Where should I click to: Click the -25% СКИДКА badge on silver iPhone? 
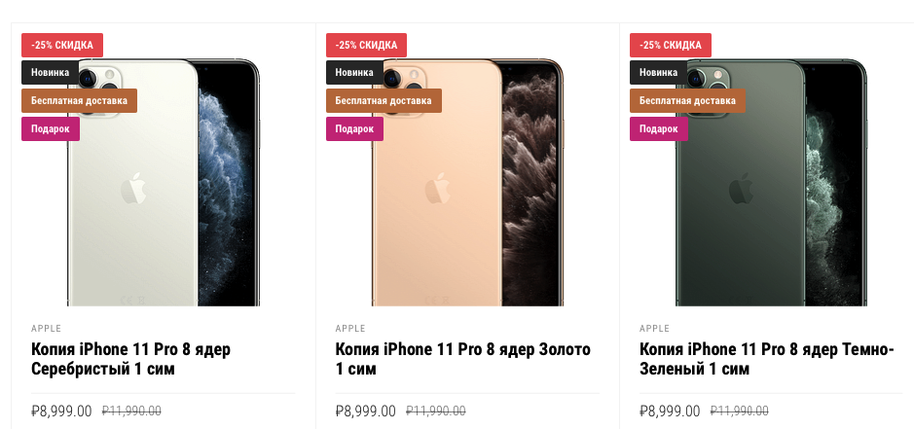(x=62, y=45)
